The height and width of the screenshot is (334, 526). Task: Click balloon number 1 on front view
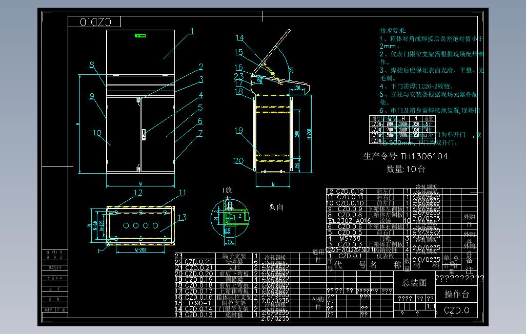(x=192, y=31)
